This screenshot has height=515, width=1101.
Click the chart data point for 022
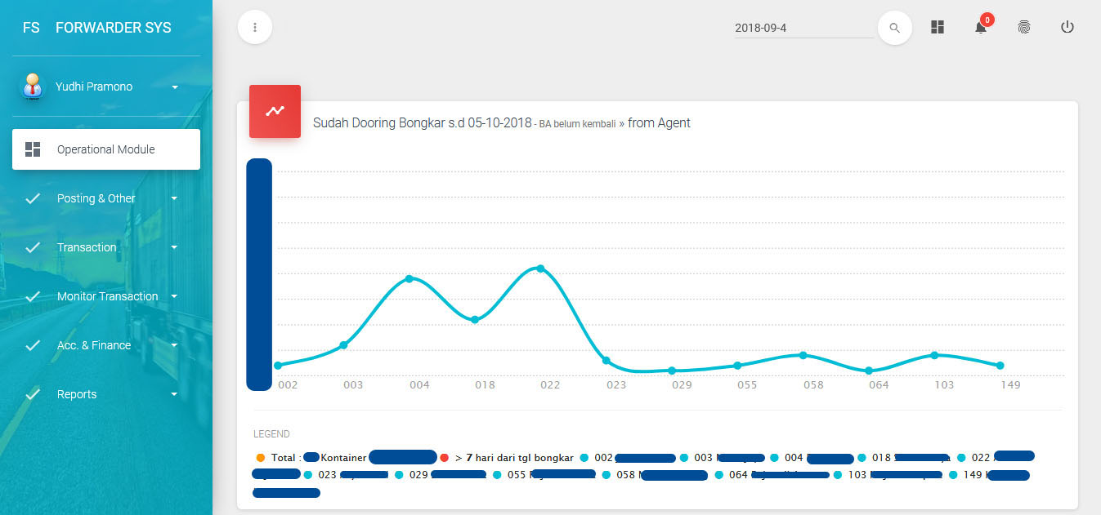(x=540, y=269)
